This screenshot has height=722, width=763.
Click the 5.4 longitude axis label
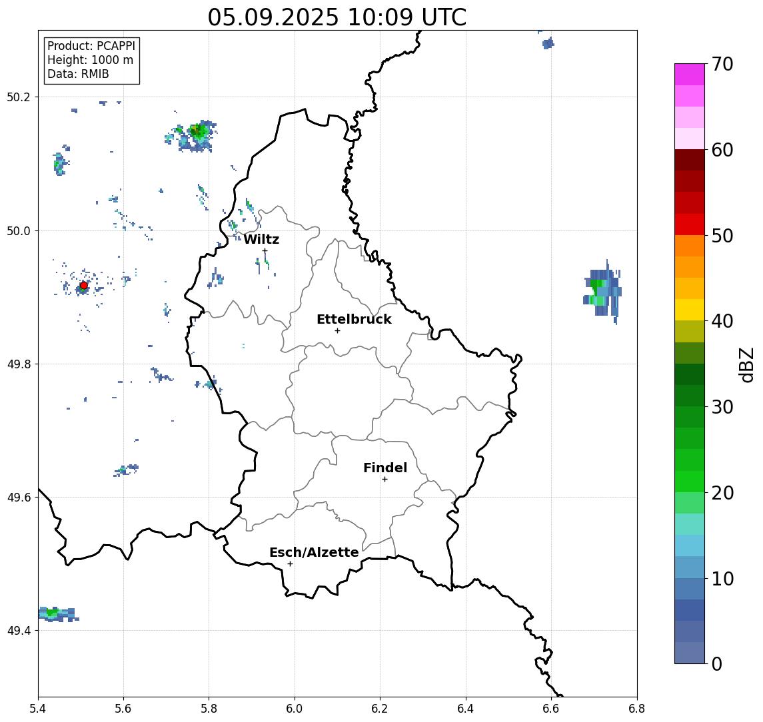click(38, 709)
